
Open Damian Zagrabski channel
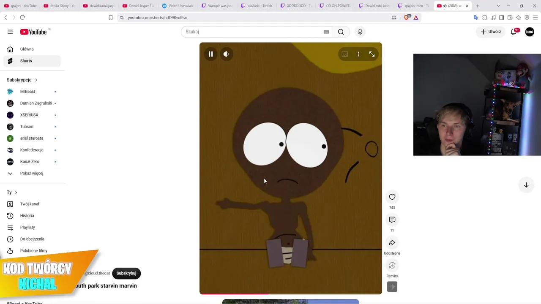coord(32,103)
